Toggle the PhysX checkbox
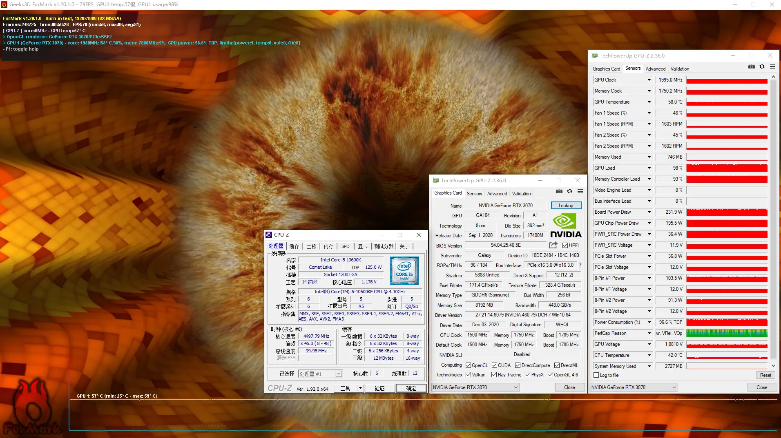The width and height of the screenshot is (781, 438). (527, 375)
